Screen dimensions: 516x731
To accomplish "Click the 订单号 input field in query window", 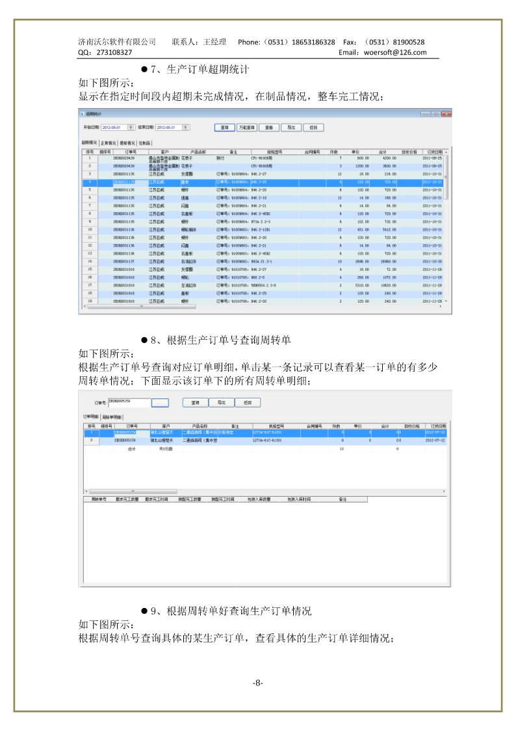I will [129, 402].
